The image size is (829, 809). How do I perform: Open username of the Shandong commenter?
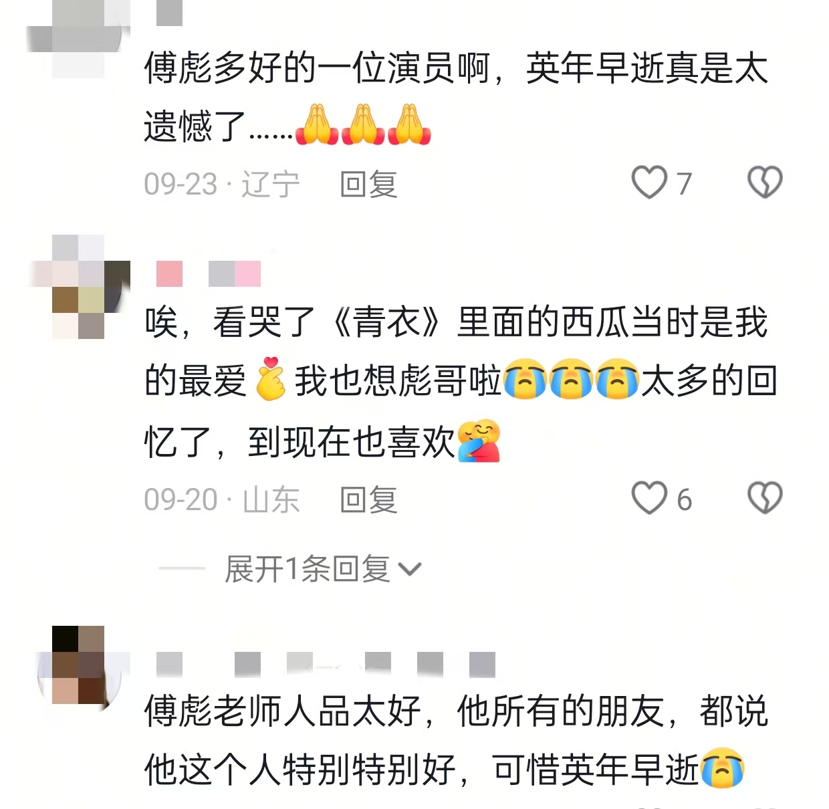208,274
